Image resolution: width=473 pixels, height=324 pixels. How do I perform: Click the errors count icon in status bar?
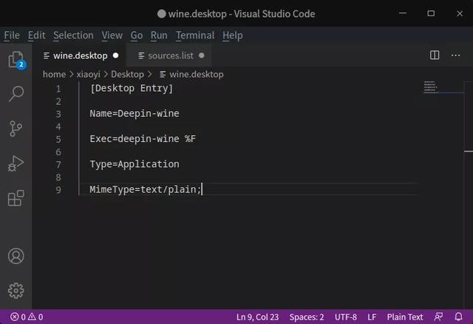click(15, 317)
